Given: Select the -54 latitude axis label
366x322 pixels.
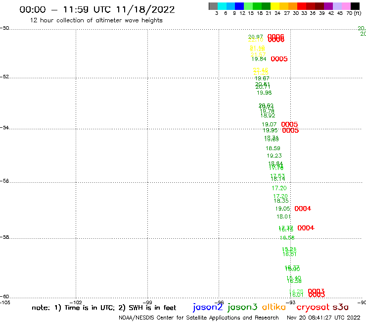Looking at the screenshot, I should [x=4, y=127].
